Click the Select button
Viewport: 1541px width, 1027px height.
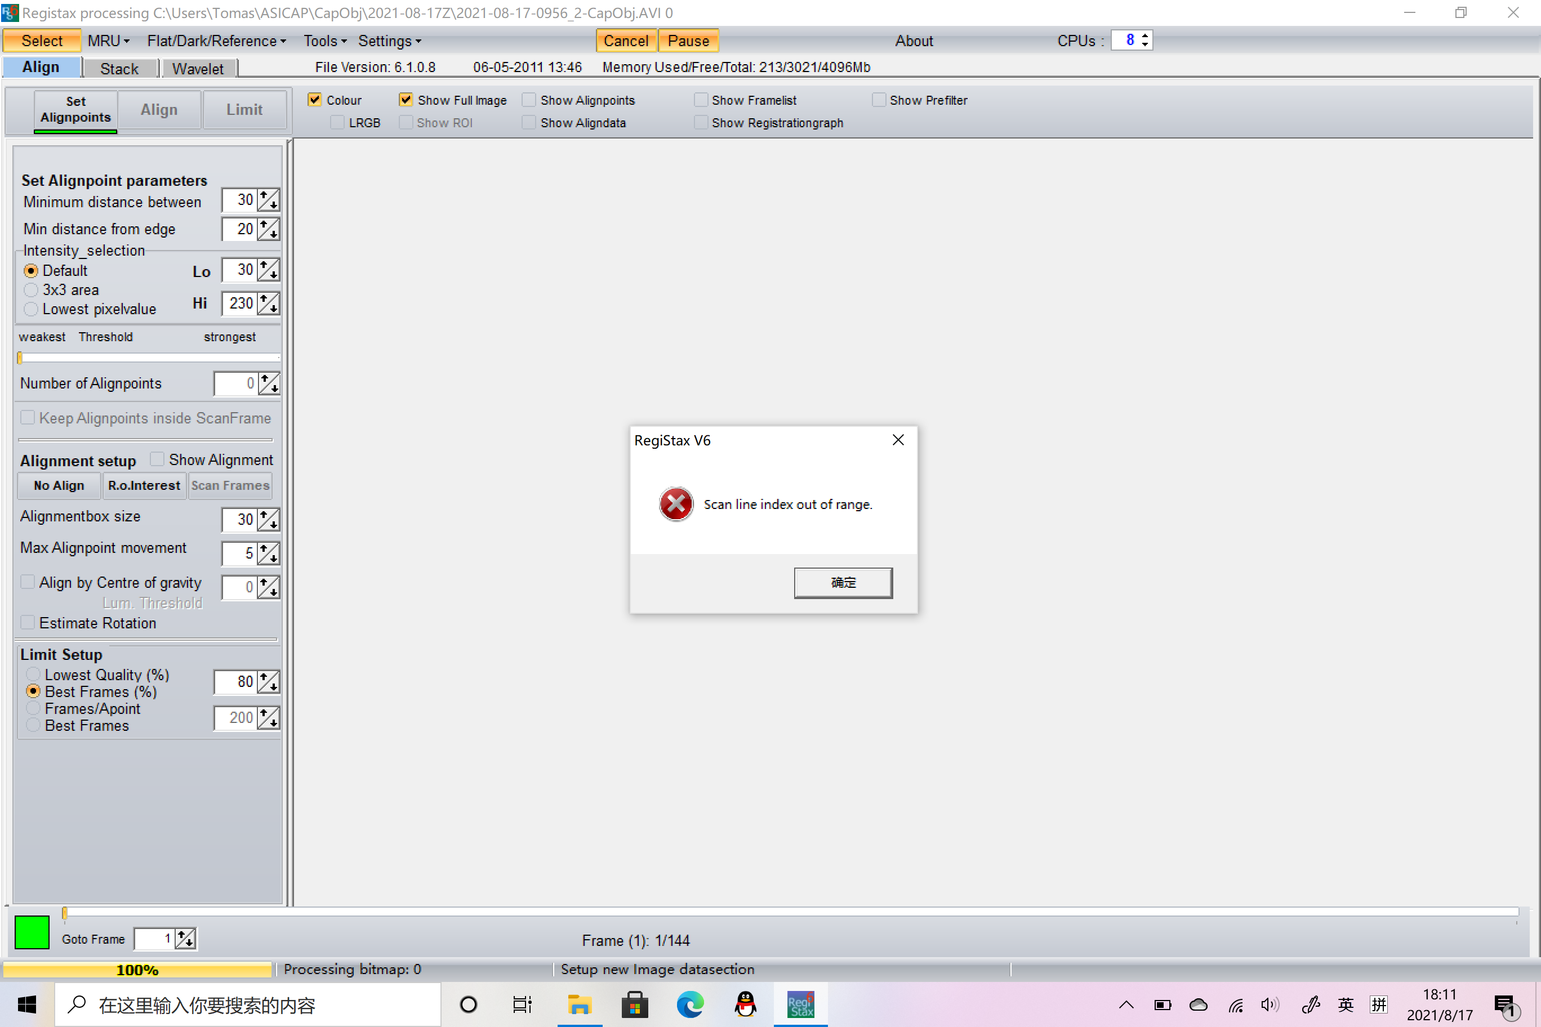coord(42,41)
